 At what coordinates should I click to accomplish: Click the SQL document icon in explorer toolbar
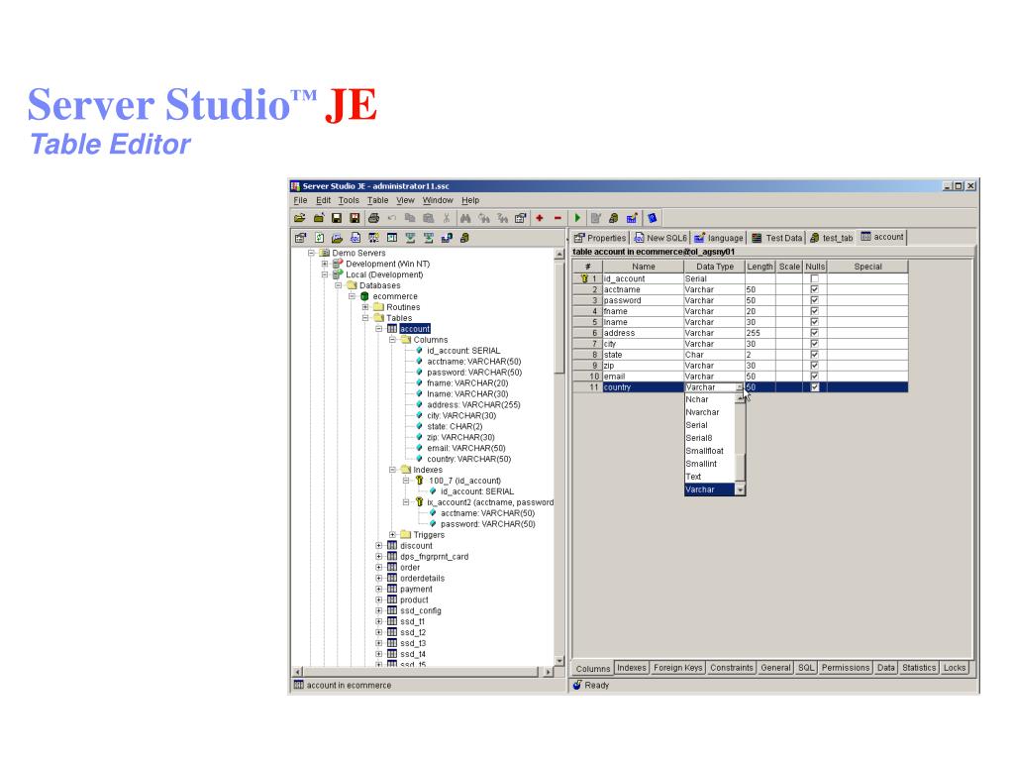pos(355,238)
